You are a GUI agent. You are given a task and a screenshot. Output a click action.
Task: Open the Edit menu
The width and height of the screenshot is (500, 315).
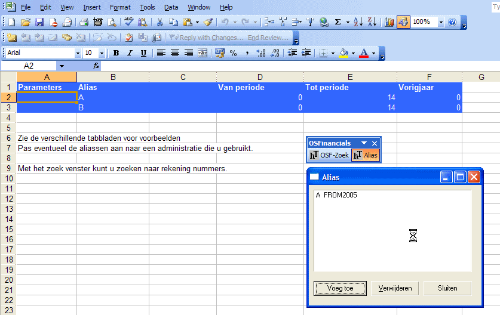tap(45, 7)
